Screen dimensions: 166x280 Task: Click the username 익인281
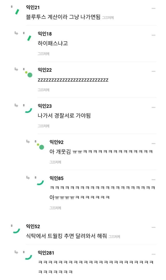tap(46, 253)
